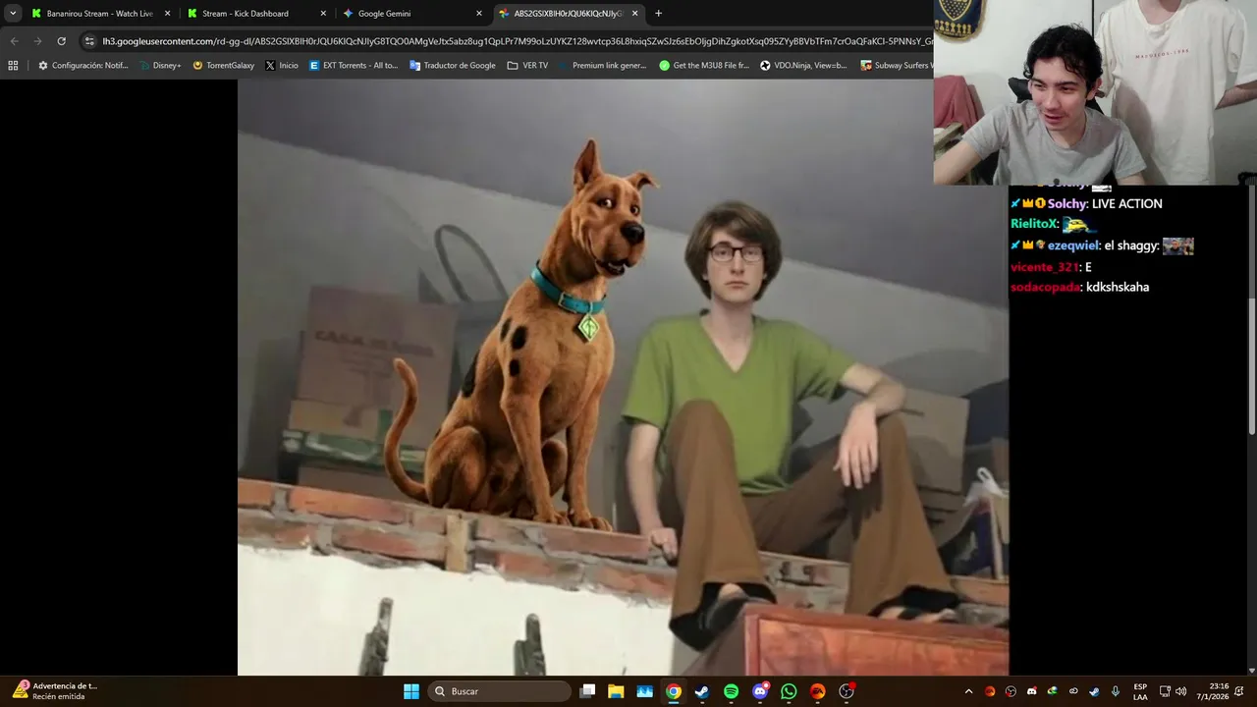Open the Get the M3U8 File bookmark
The height and width of the screenshot is (707, 1257).
[x=703, y=66]
